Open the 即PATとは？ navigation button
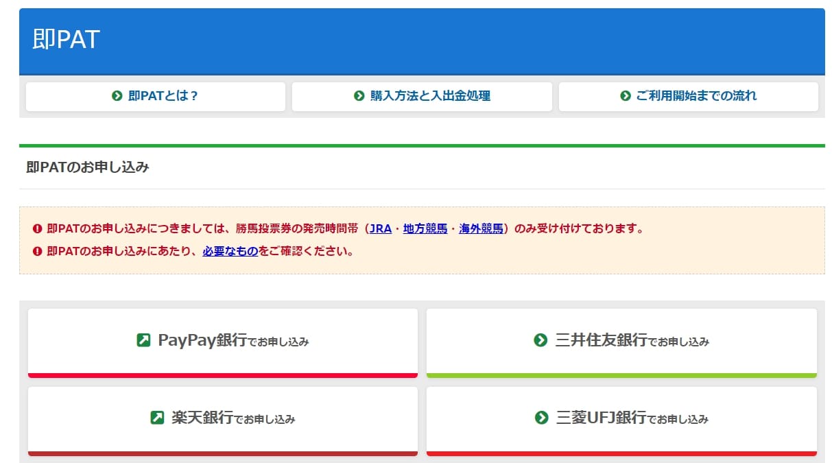Viewport: 832px width, 463px height. pyautogui.click(x=155, y=96)
